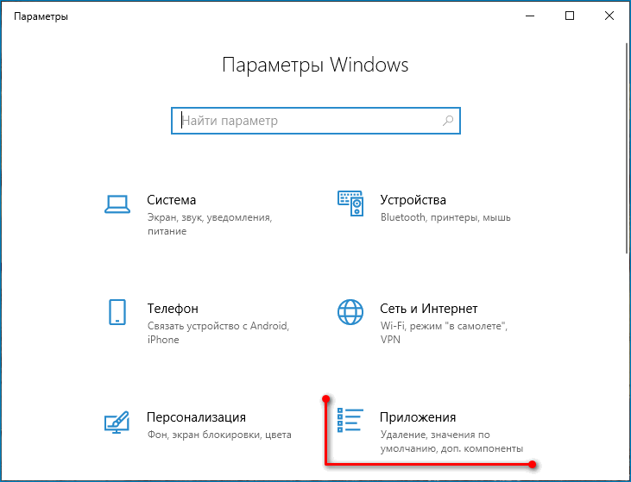Minimize the Параметры window
The width and height of the screenshot is (631, 482).
pyautogui.click(x=530, y=16)
